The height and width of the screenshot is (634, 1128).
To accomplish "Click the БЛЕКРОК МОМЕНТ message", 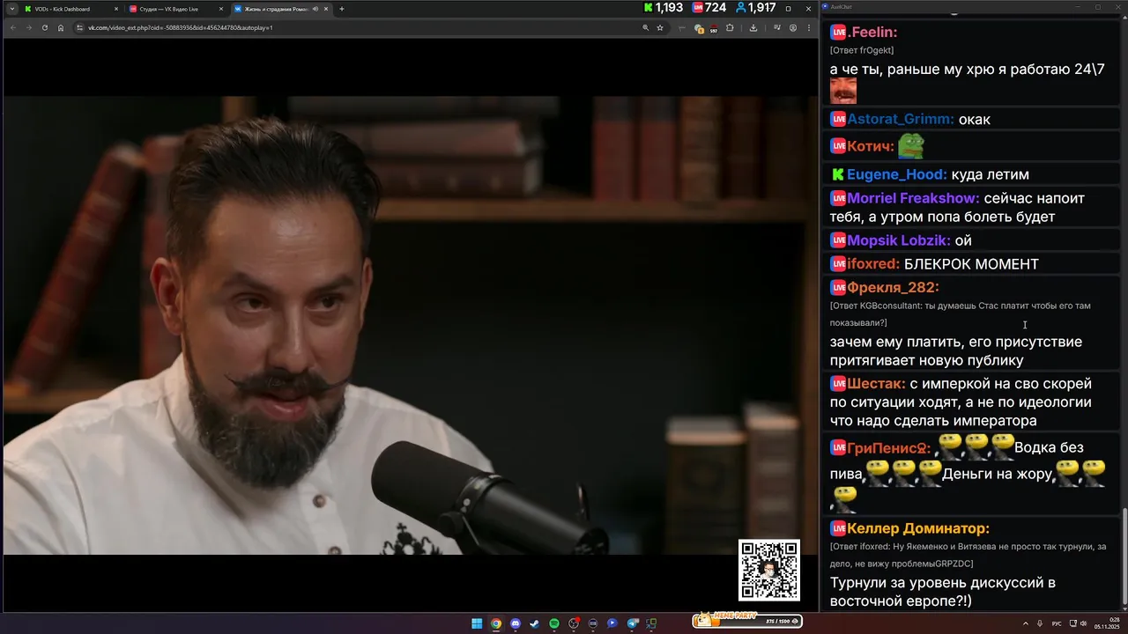I will 971,264.
